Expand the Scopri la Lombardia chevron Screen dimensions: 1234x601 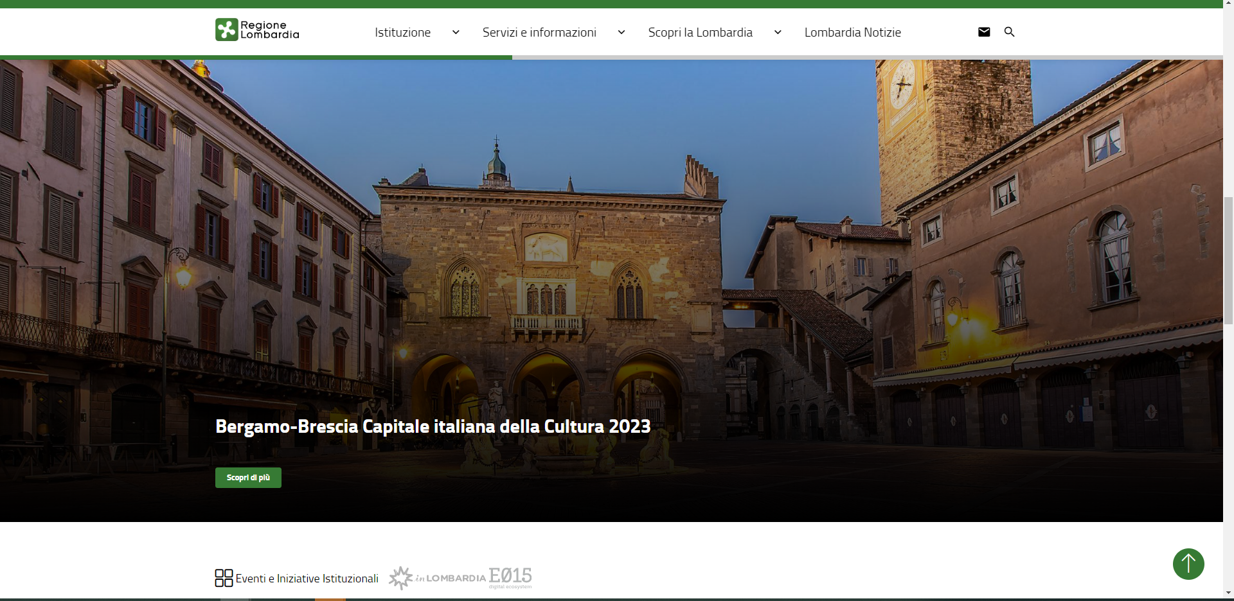pos(778,32)
